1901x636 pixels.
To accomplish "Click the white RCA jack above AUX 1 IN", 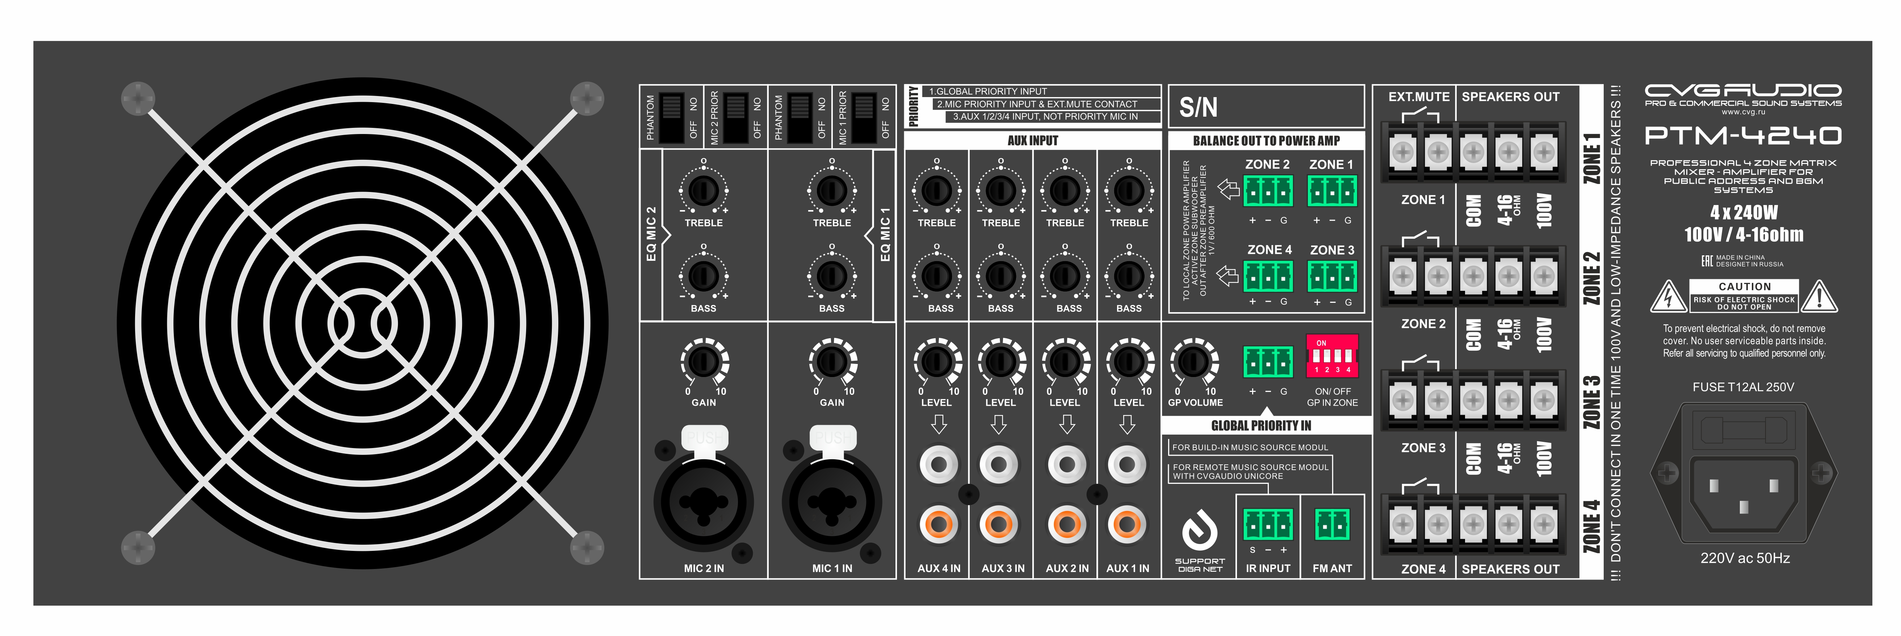I will point(1127,465).
